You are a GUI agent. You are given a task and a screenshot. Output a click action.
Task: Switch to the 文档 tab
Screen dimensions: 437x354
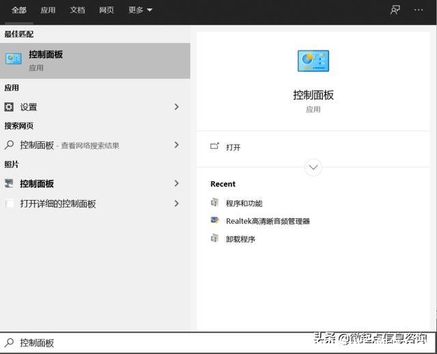pos(77,10)
